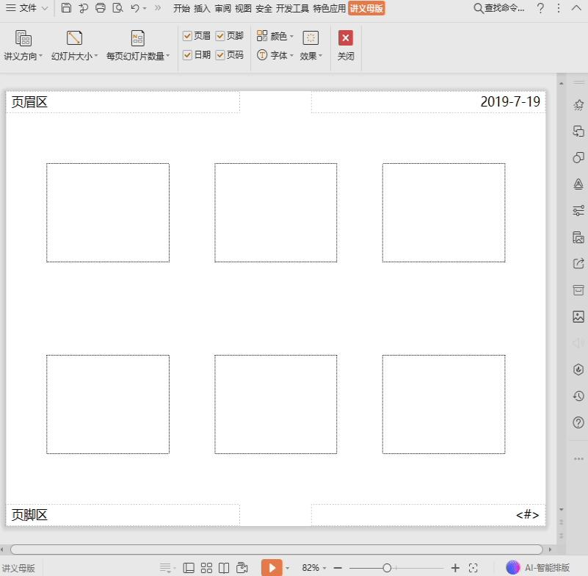Switch to reading view book icon
This screenshot has width=588, height=576.
[x=224, y=568]
